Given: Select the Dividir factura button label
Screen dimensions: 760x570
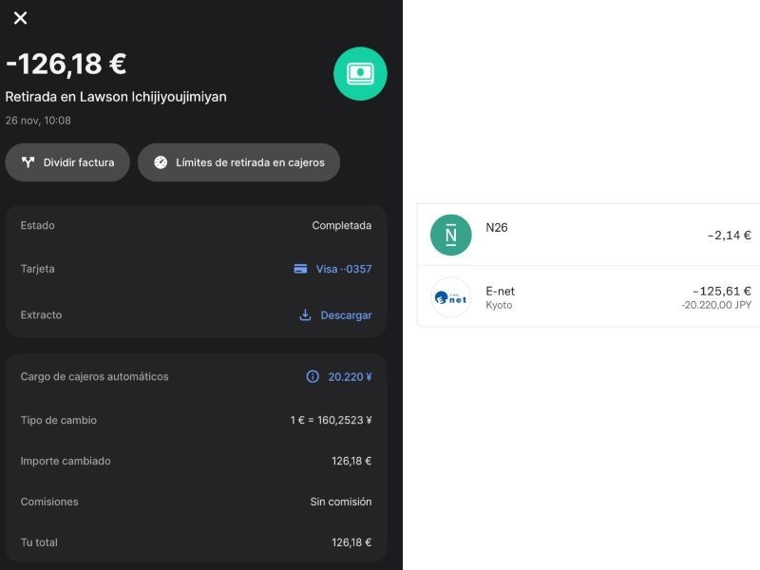Looking at the screenshot, I should point(79,162).
